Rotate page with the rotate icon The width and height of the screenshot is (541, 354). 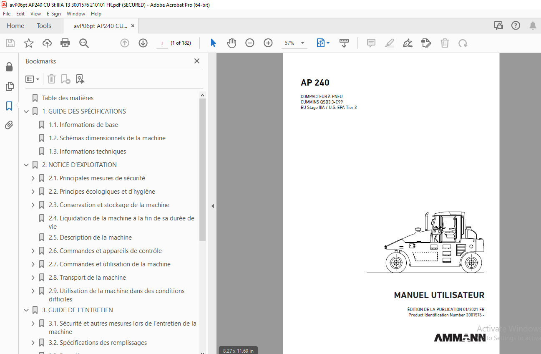pos(463,43)
